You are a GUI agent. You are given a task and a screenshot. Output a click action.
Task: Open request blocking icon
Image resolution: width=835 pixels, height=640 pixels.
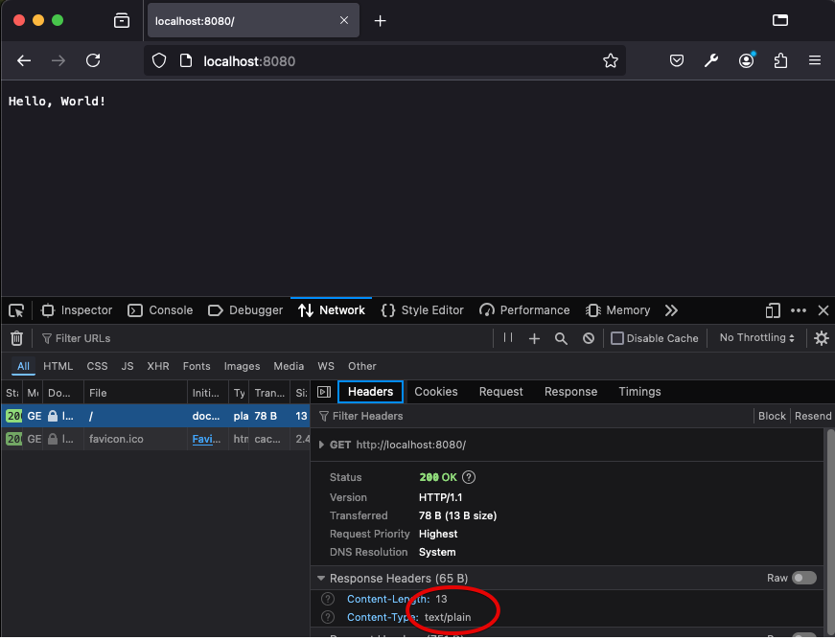(x=588, y=338)
